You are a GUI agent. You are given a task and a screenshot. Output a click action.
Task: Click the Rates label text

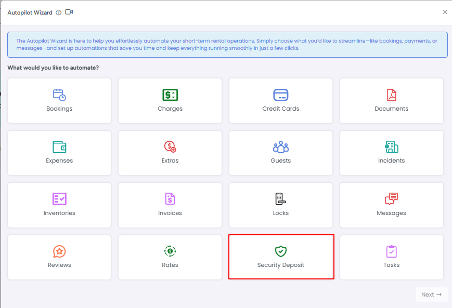point(170,265)
